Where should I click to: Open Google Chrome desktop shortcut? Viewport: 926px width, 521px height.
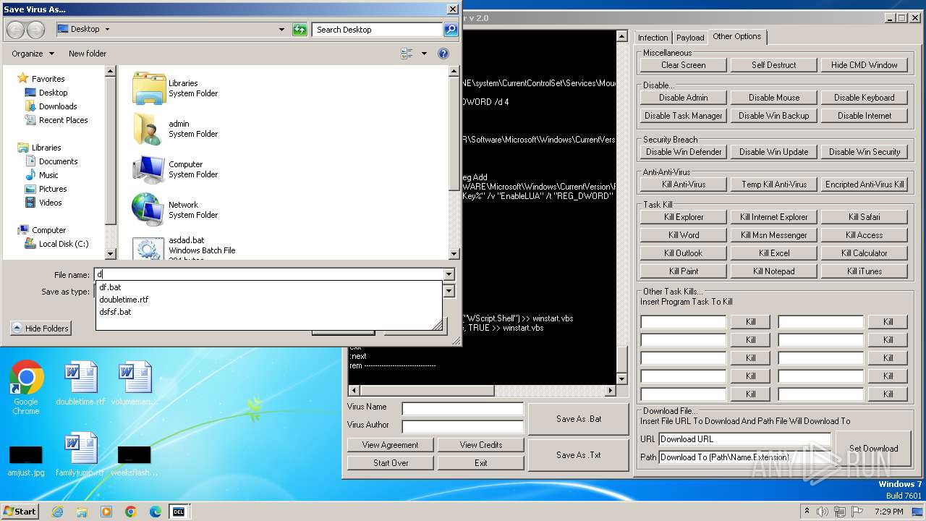(x=26, y=388)
